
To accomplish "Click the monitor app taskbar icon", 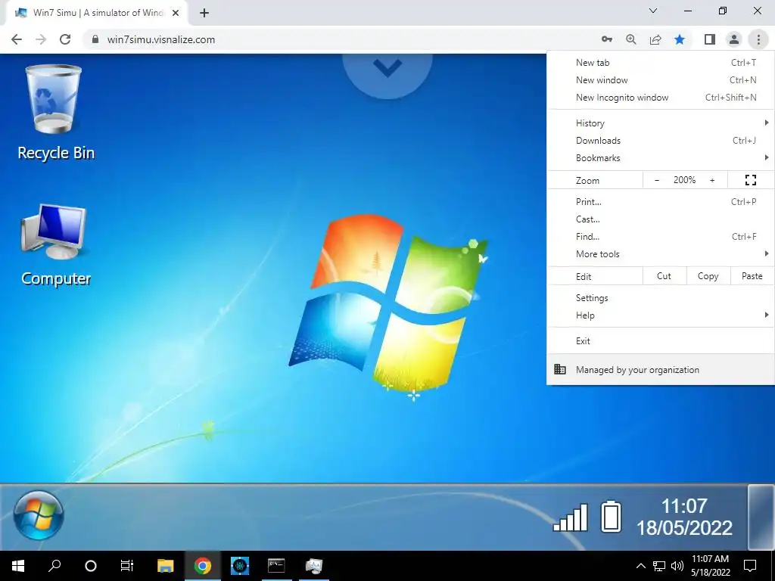I will tap(314, 566).
